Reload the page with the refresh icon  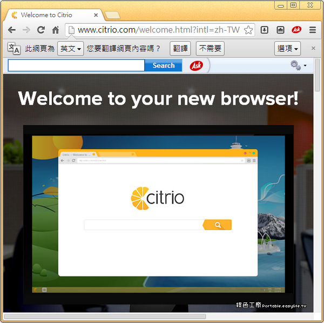(x=41, y=30)
